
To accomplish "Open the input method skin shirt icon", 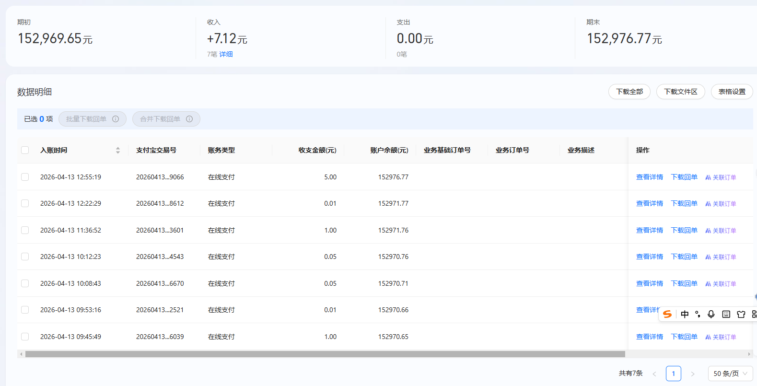I will [x=741, y=314].
